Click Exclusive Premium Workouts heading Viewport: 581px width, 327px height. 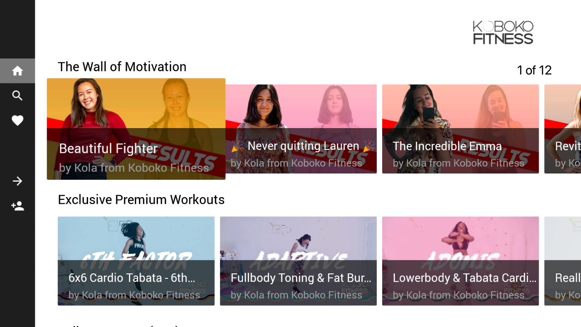pyautogui.click(x=141, y=200)
